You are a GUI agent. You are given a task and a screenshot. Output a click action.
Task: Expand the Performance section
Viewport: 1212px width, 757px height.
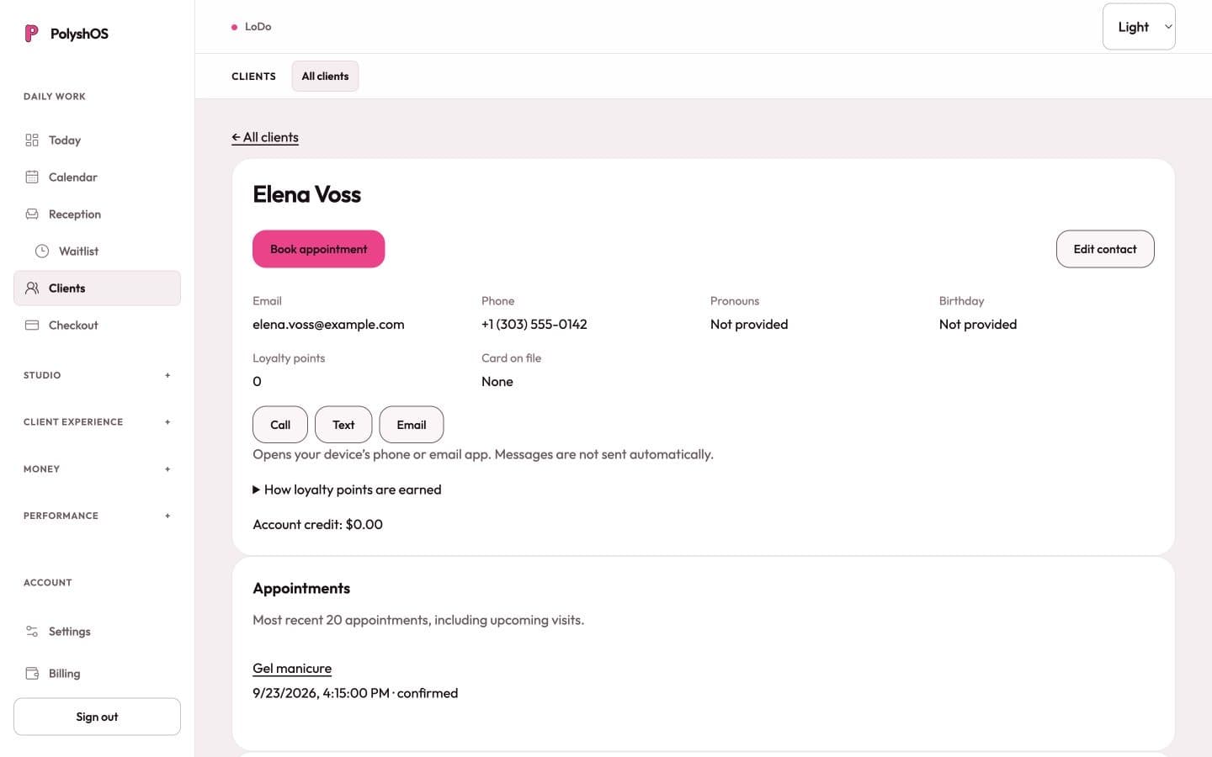(x=97, y=516)
